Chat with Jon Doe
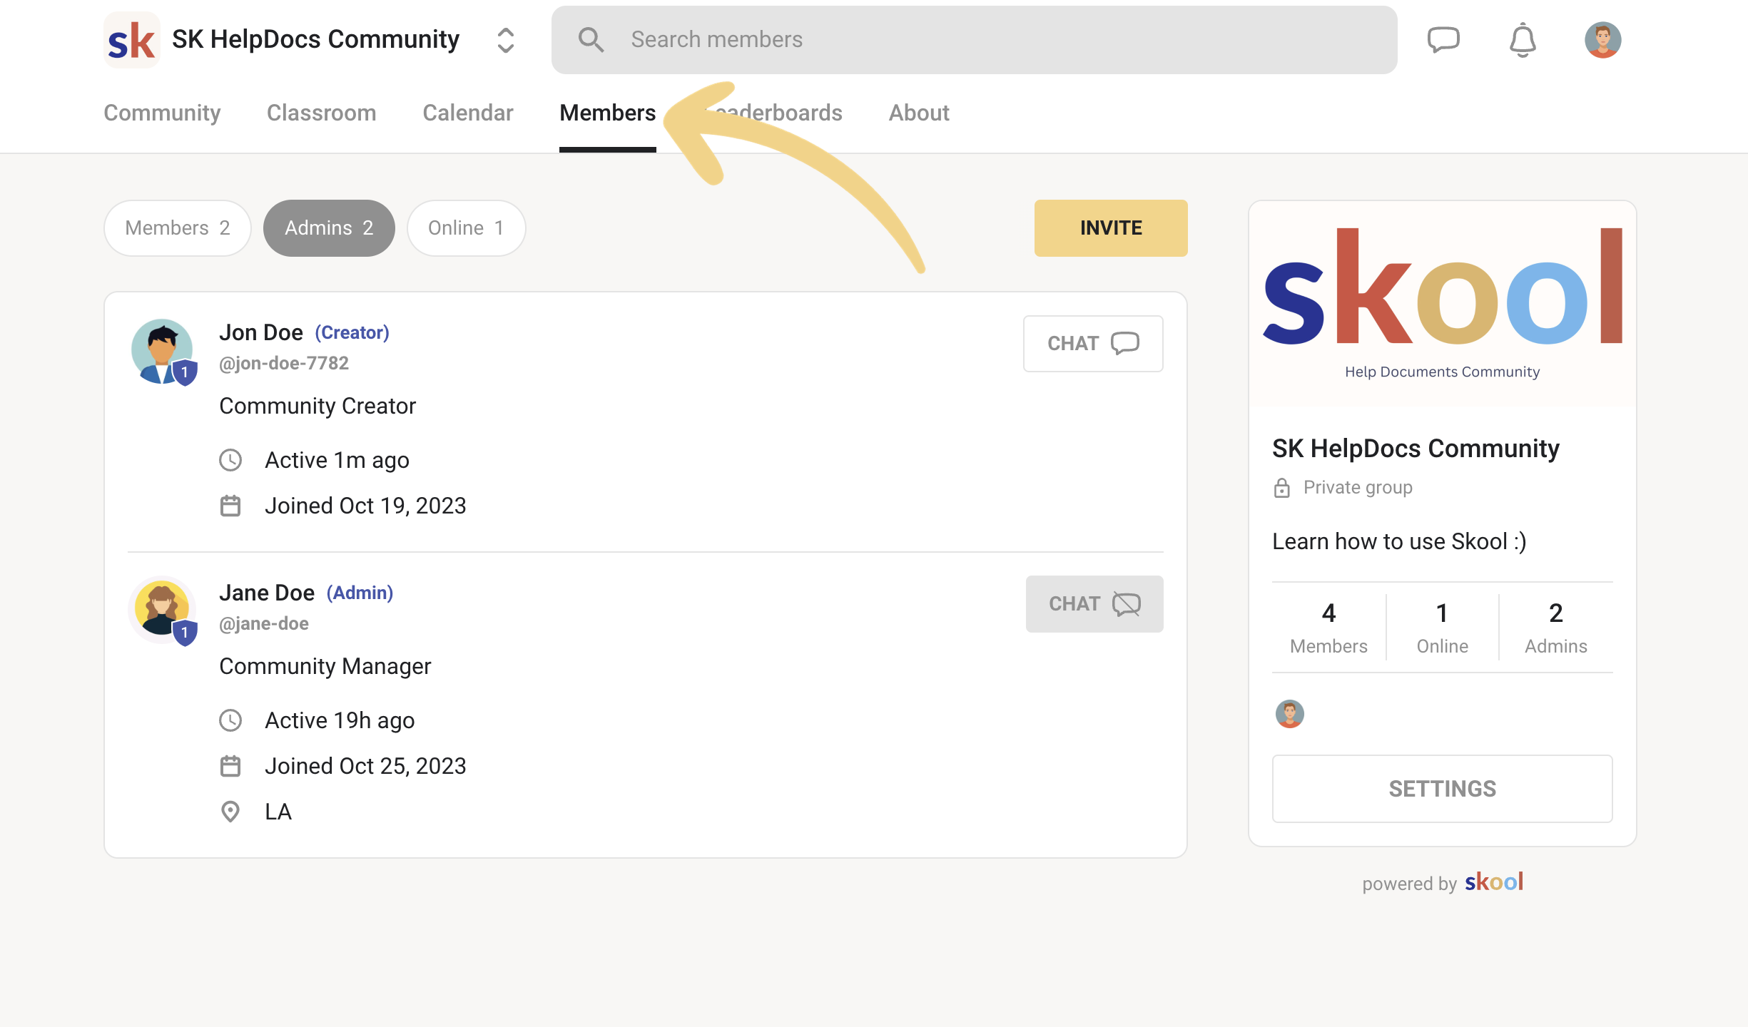1748x1027 pixels. pos(1093,344)
